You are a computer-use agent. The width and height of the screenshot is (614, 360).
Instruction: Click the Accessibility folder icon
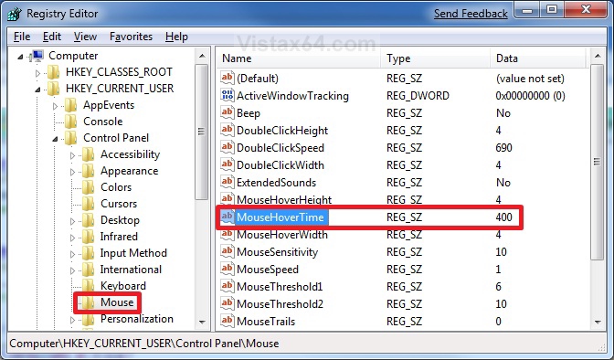[x=88, y=154]
